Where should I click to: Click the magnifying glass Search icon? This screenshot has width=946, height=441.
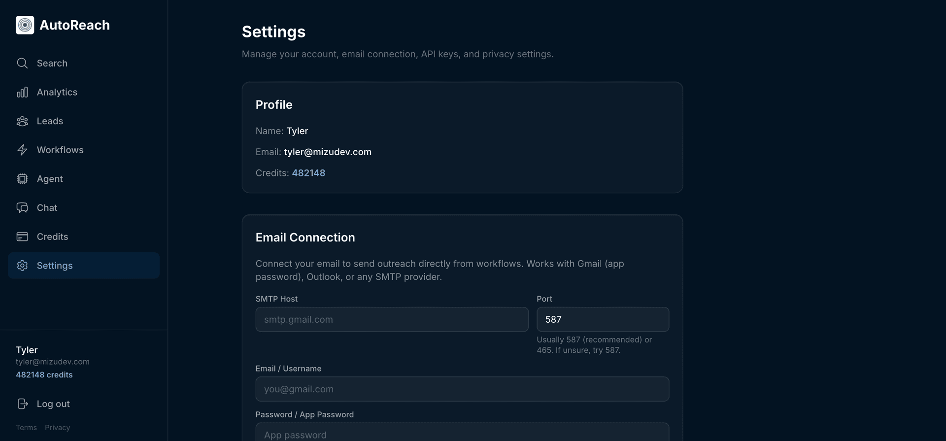pos(22,63)
